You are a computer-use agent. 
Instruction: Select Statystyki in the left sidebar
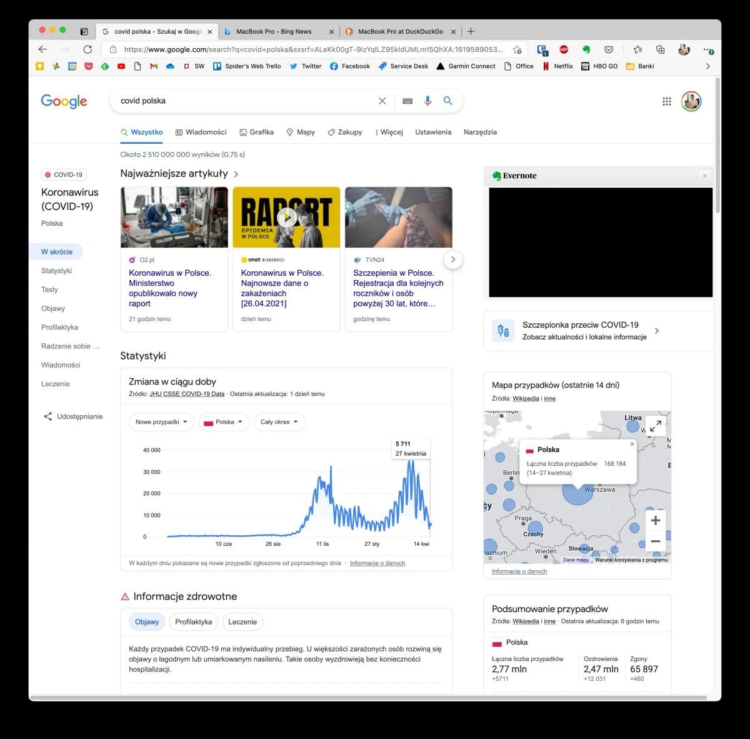56,271
